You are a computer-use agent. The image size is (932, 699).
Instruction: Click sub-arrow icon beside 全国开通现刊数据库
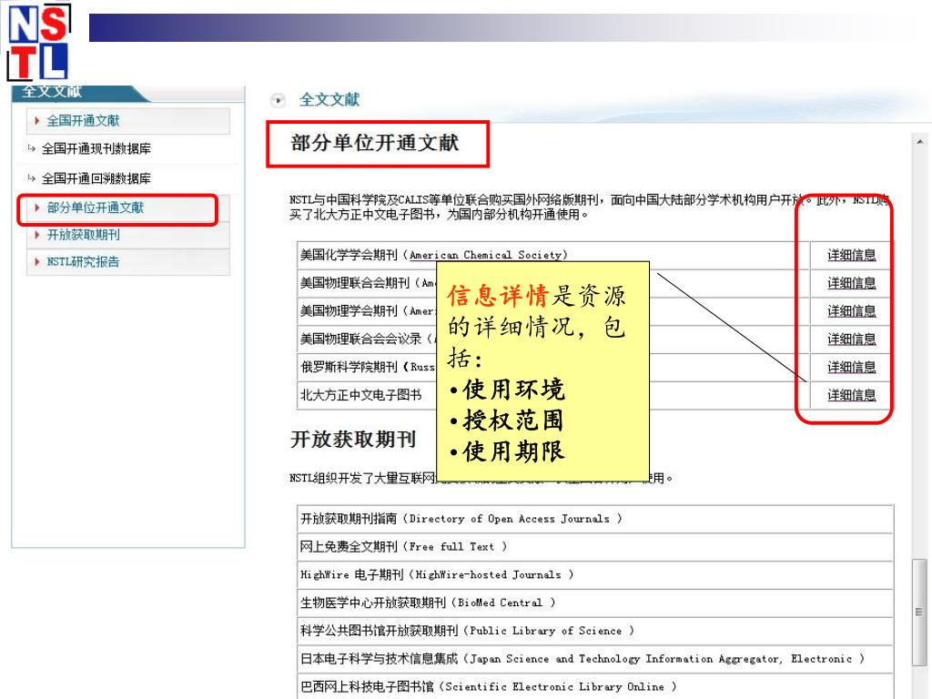pos(32,148)
